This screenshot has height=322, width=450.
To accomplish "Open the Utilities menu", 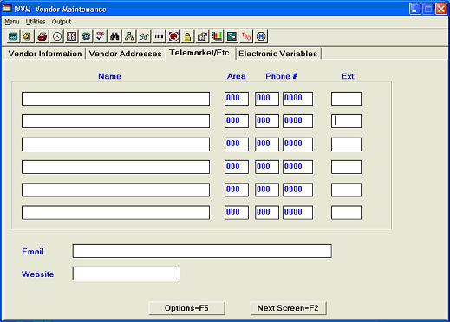I will 36,22.
